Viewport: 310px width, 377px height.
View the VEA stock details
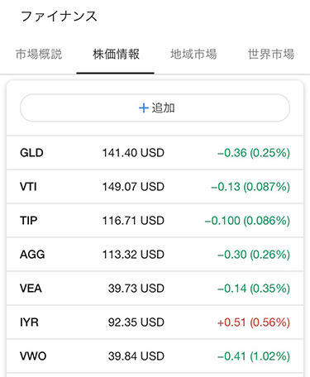tap(155, 289)
